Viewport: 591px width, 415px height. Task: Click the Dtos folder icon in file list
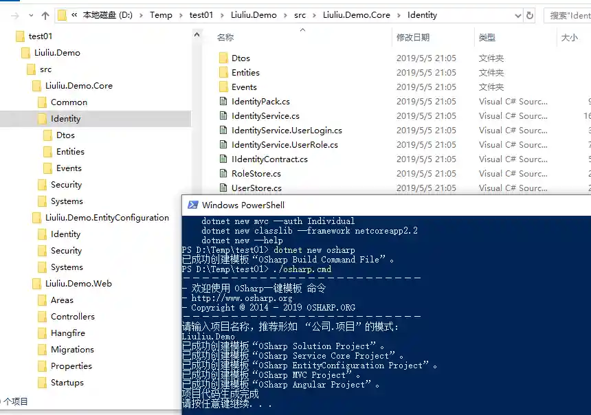[223, 58]
